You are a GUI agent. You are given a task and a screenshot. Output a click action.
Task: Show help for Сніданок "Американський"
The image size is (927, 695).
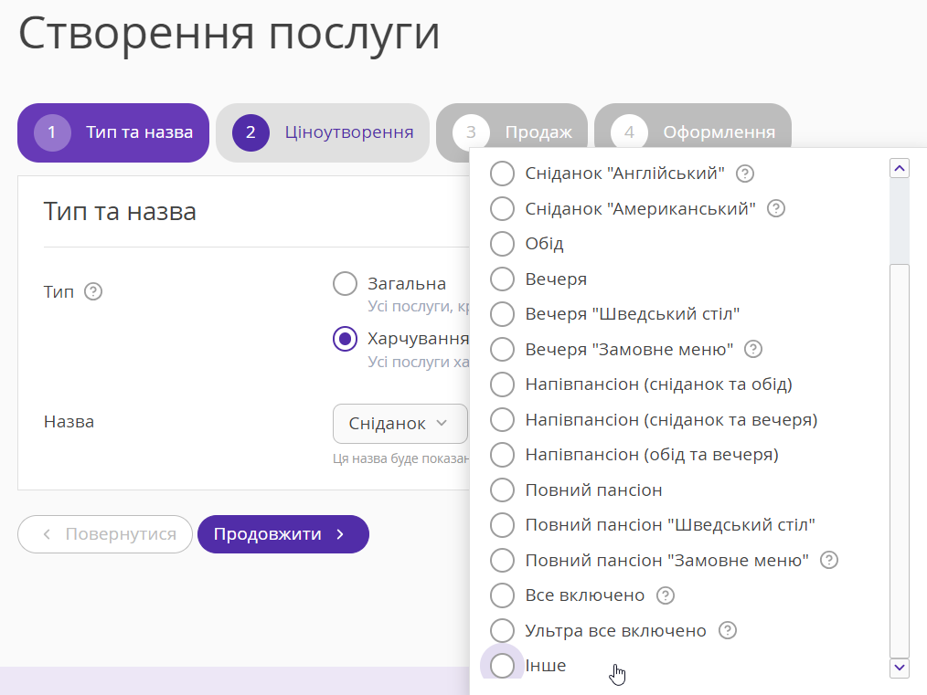[x=775, y=208]
